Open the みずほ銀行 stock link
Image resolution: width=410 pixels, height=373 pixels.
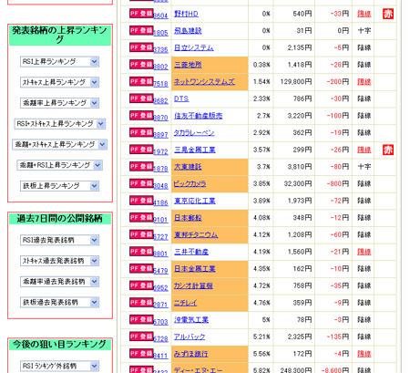pyautogui.click(x=191, y=354)
